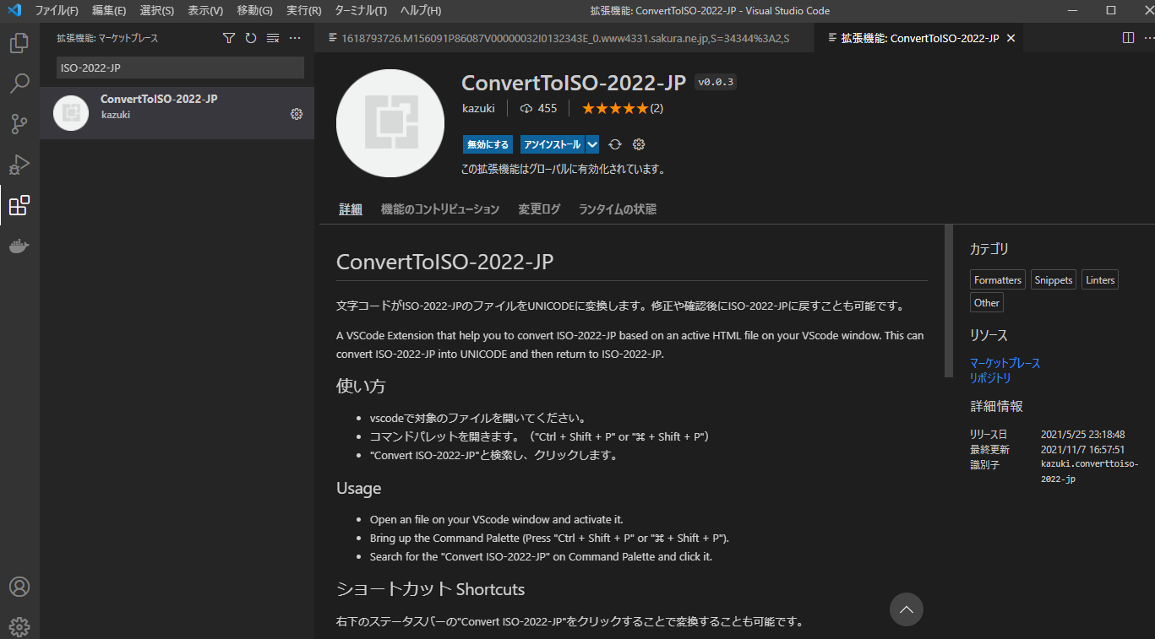Switch to the 変更ログ tab
The width and height of the screenshot is (1155, 639).
pyautogui.click(x=539, y=209)
